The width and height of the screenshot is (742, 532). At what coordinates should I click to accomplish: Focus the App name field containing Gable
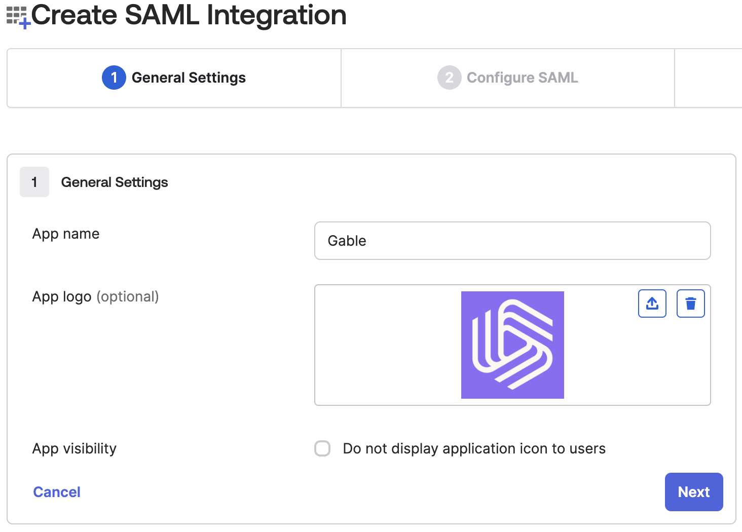pyautogui.click(x=512, y=241)
